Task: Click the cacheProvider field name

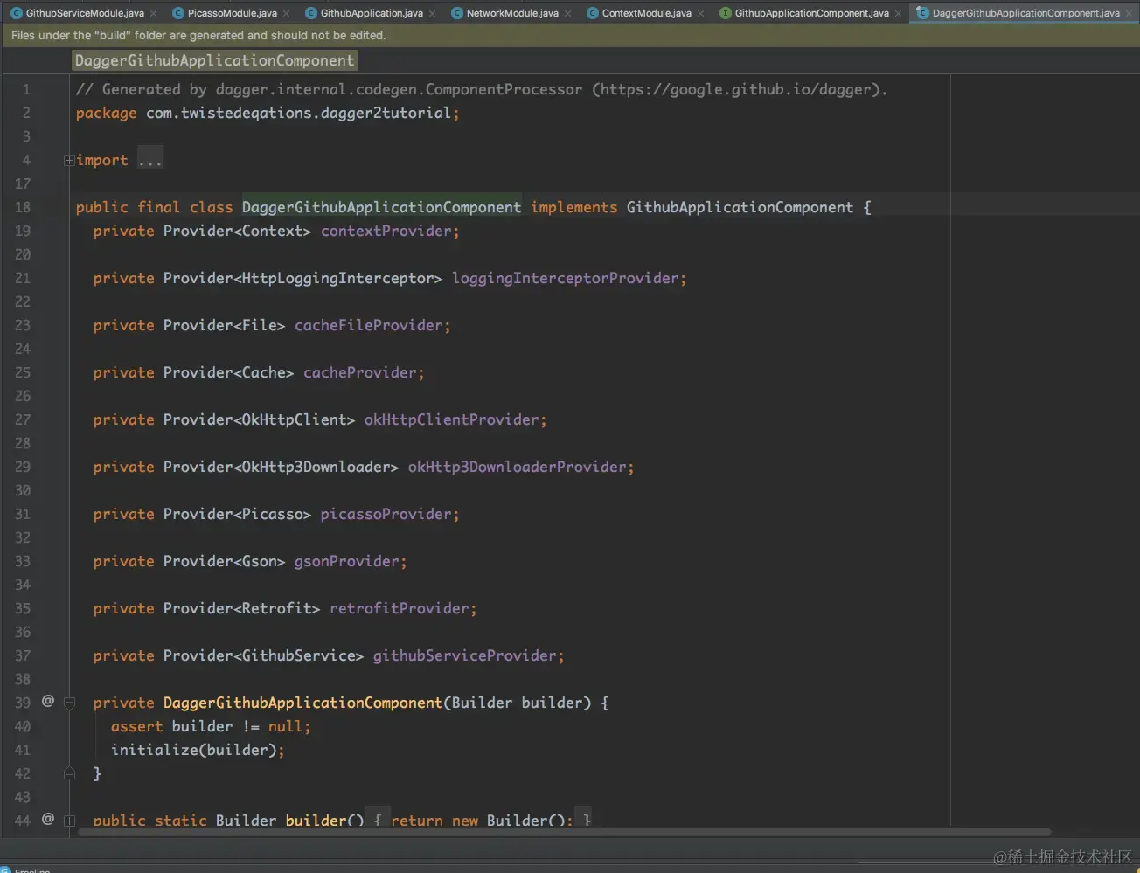Action: (x=359, y=372)
